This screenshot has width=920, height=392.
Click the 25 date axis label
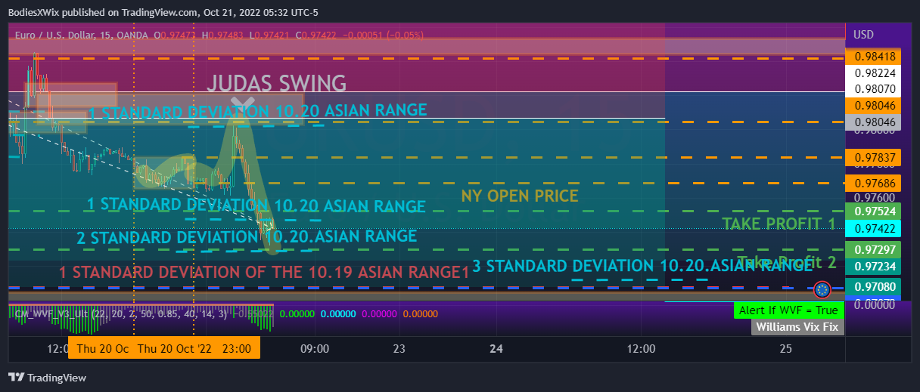[x=786, y=348]
